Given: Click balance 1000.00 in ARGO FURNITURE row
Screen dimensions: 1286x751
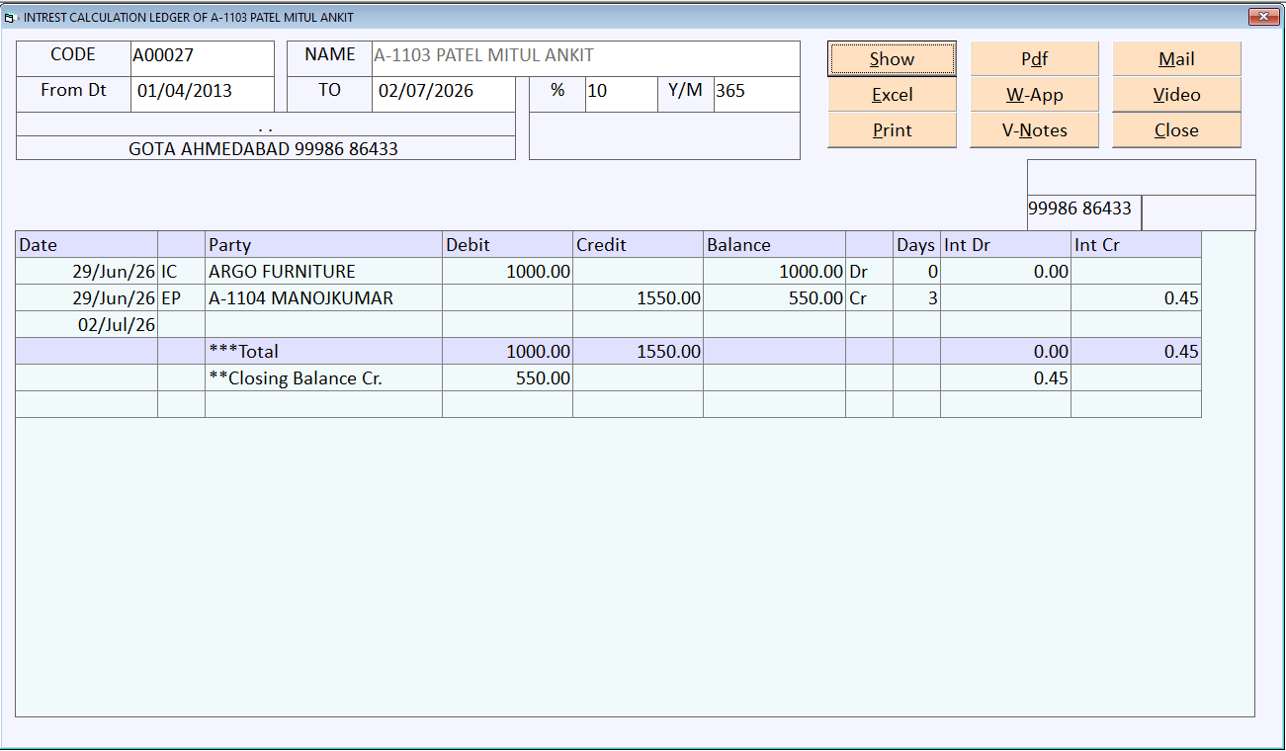Looking at the screenshot, I should (x=774, y=272).
